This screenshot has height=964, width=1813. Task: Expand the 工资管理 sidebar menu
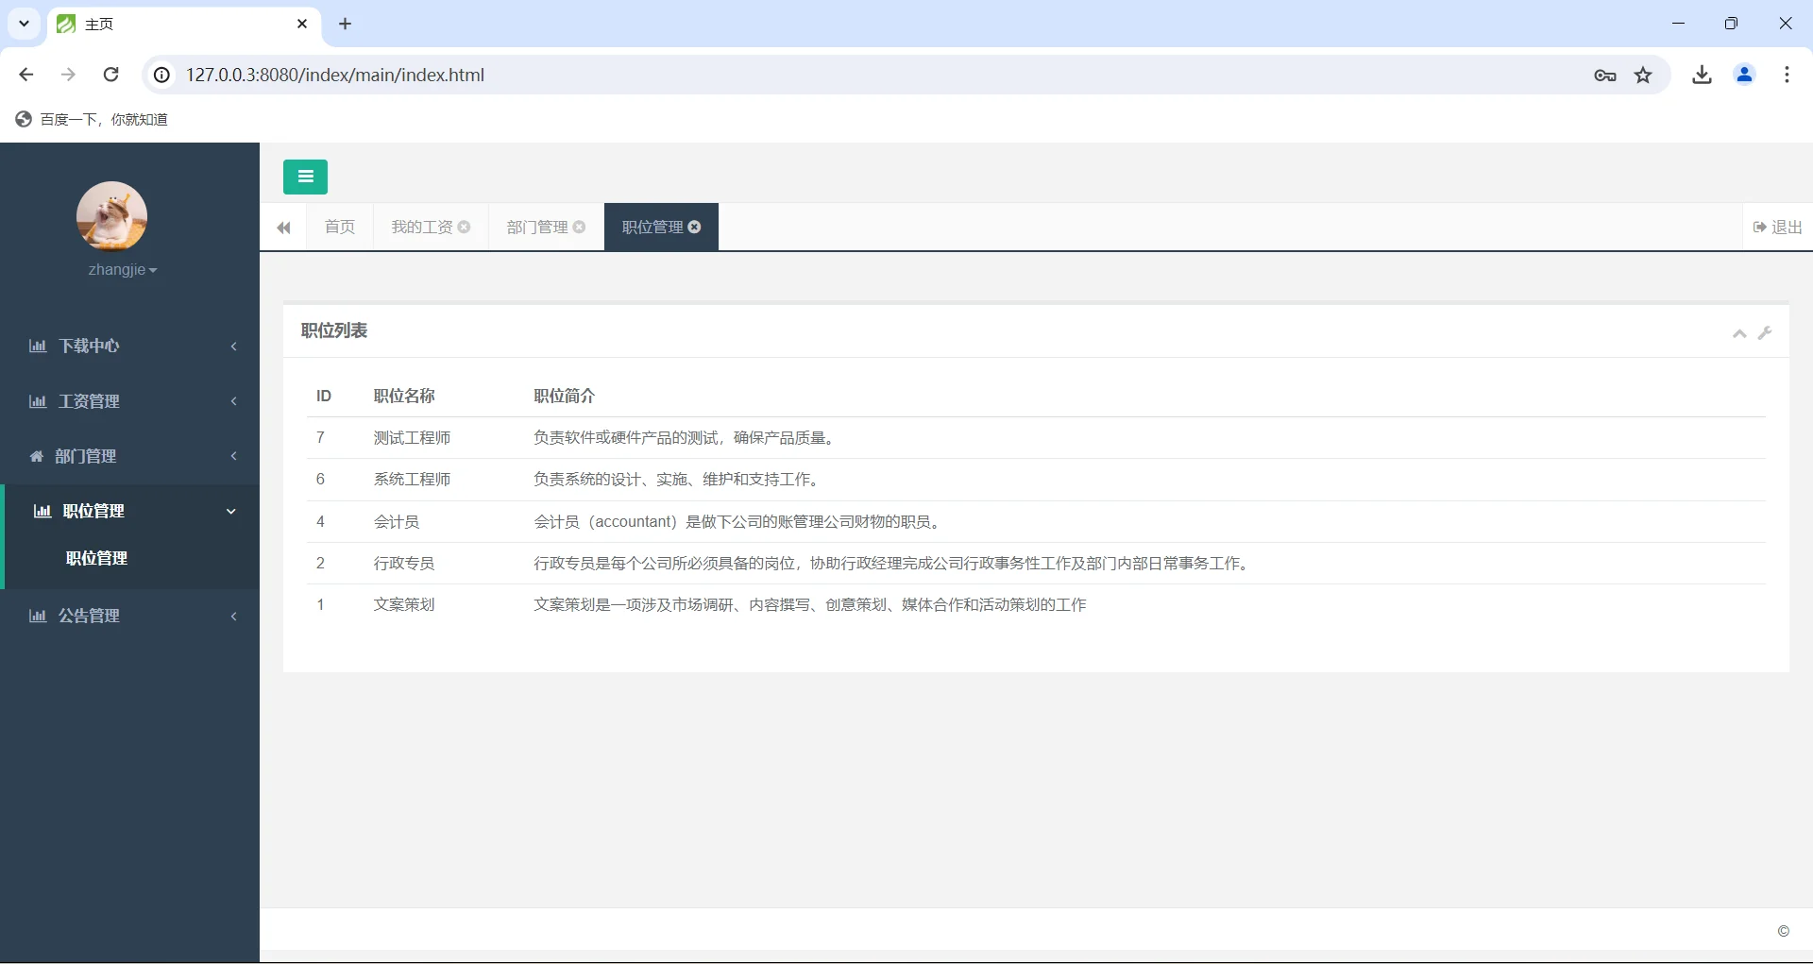(x=90, y=400)
